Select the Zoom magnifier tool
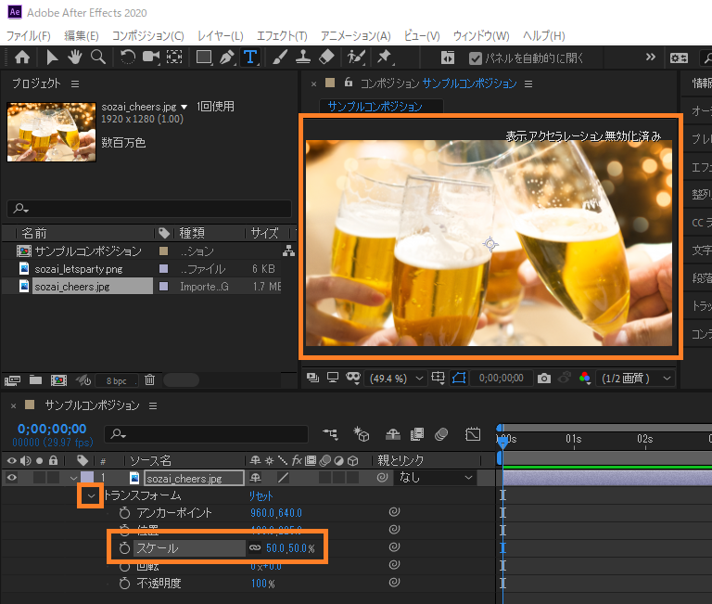The height and width of the screenshot is (604, 712). [97, 58]
